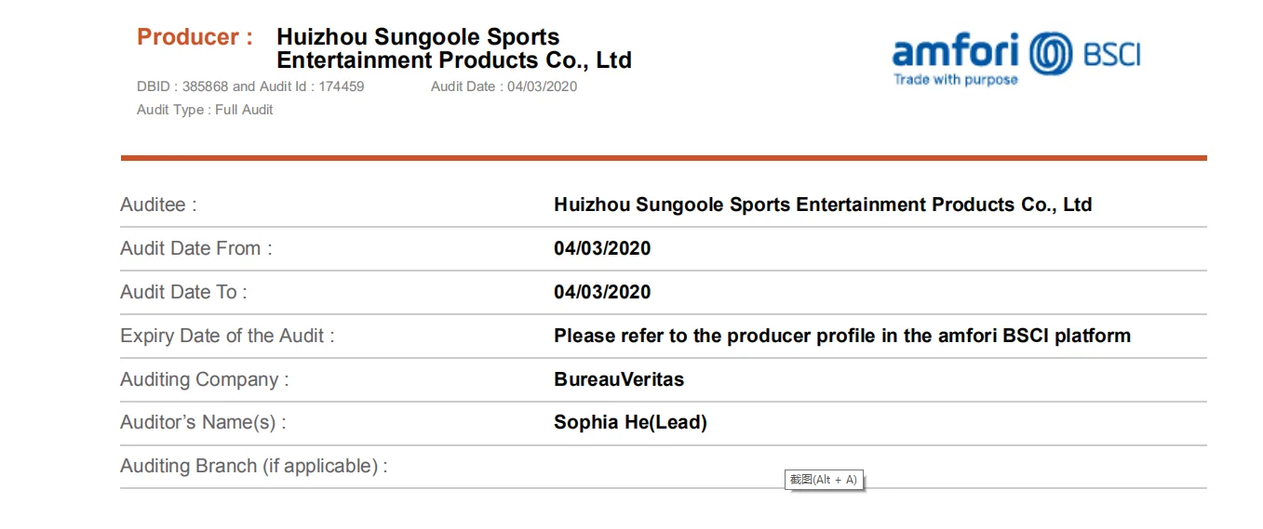1263x529 pixels.
Task: Click the "Auditee :" field label
Action: (158, 205)
